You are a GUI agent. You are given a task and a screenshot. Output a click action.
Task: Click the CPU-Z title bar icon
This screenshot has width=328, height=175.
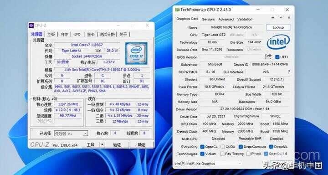pyautogui.click(x=31, y=26)
